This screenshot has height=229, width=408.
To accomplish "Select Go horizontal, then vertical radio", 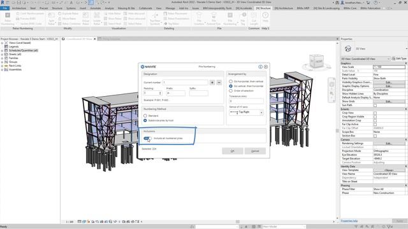I will pos(231,81).
